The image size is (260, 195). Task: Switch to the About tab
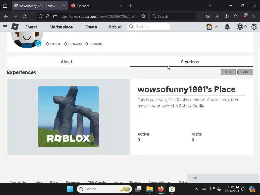(x=67, y=62)
